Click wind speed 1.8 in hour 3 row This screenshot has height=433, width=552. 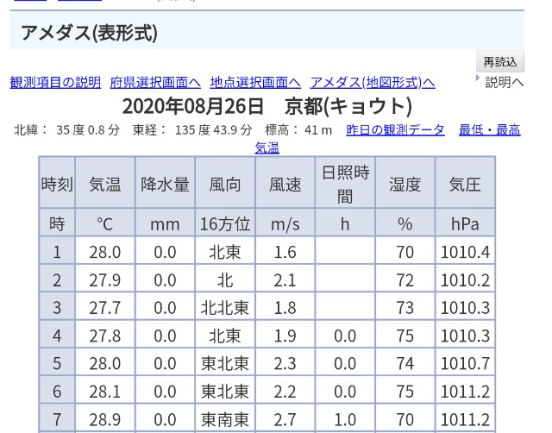click(x=285, y=306)
